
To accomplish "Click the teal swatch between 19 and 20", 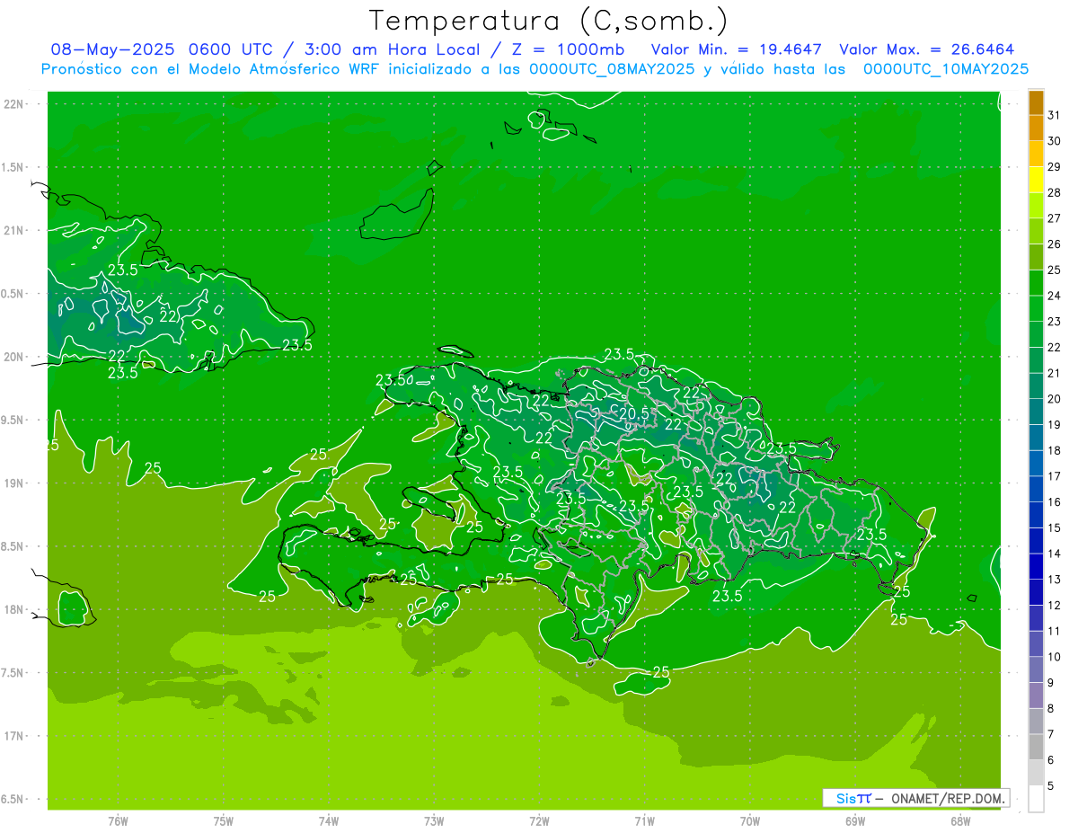I will click(x=1036, y=412).
